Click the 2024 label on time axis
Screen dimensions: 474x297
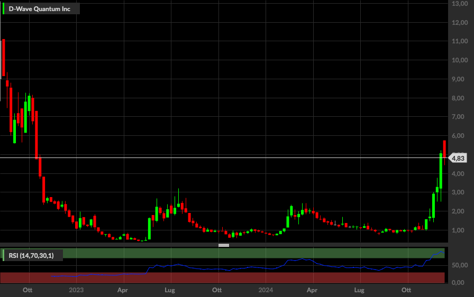[266, 290]
